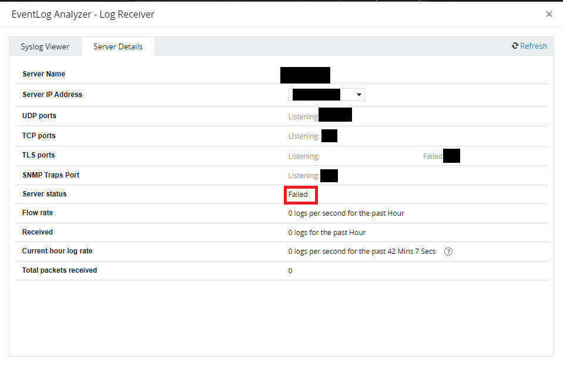
Task: Click the 'TCP ports' label
Action: pyautogui.click(x=39, y=136)
